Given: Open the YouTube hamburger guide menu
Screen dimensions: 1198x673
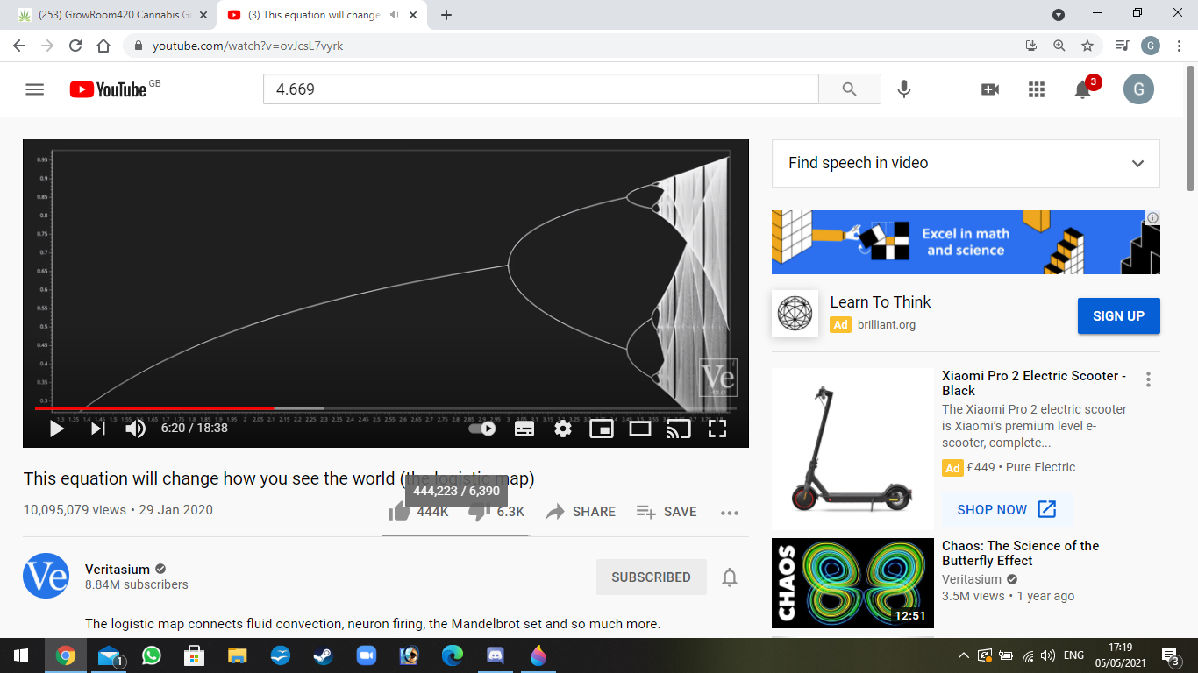Looking at the screenshot, I should point(35,89).
